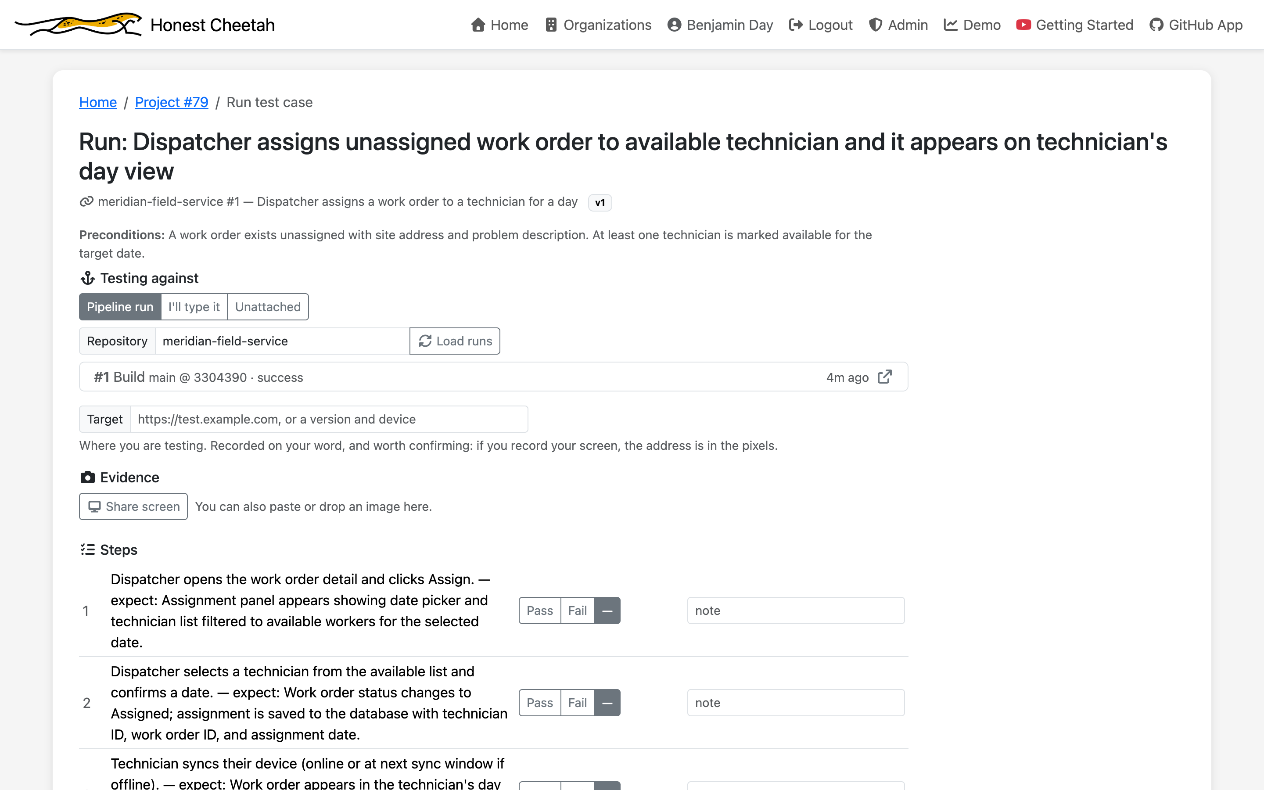Open the GitHub App link

click(x=1196, y=25)
